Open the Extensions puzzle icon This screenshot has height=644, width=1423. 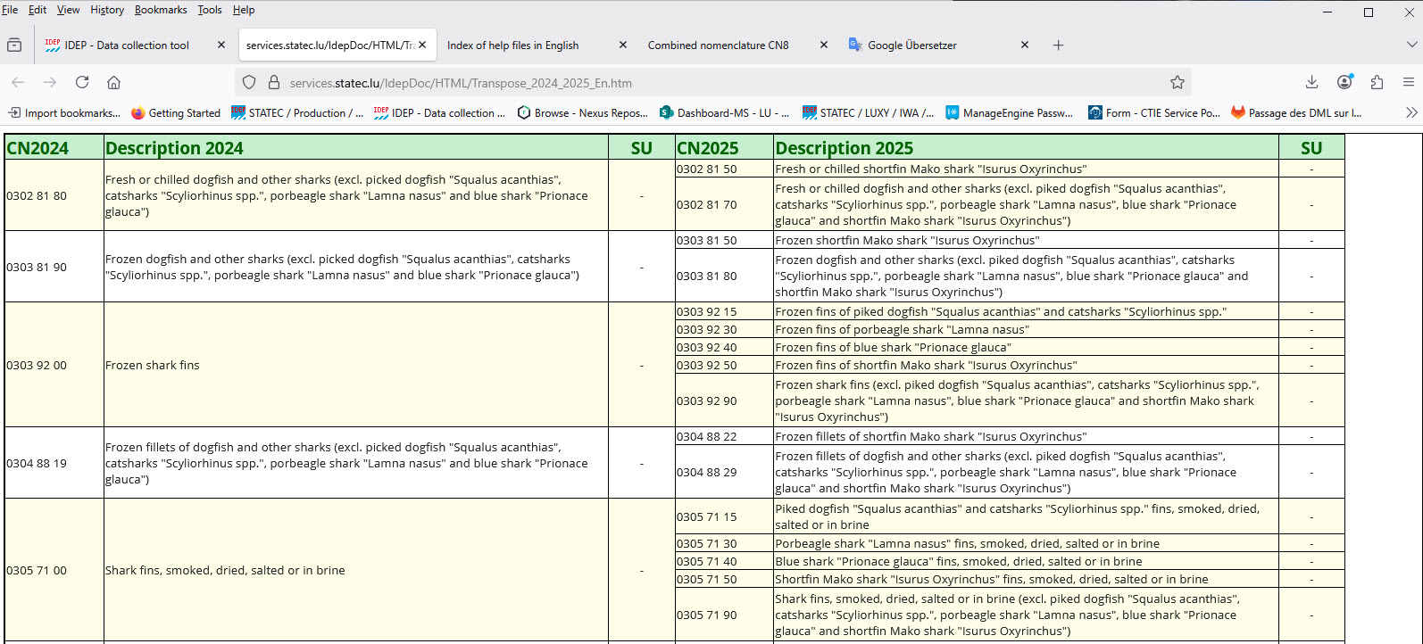point(1377,82)
